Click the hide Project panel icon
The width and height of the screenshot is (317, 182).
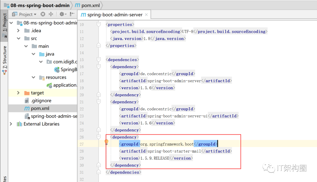coord(72,14)
